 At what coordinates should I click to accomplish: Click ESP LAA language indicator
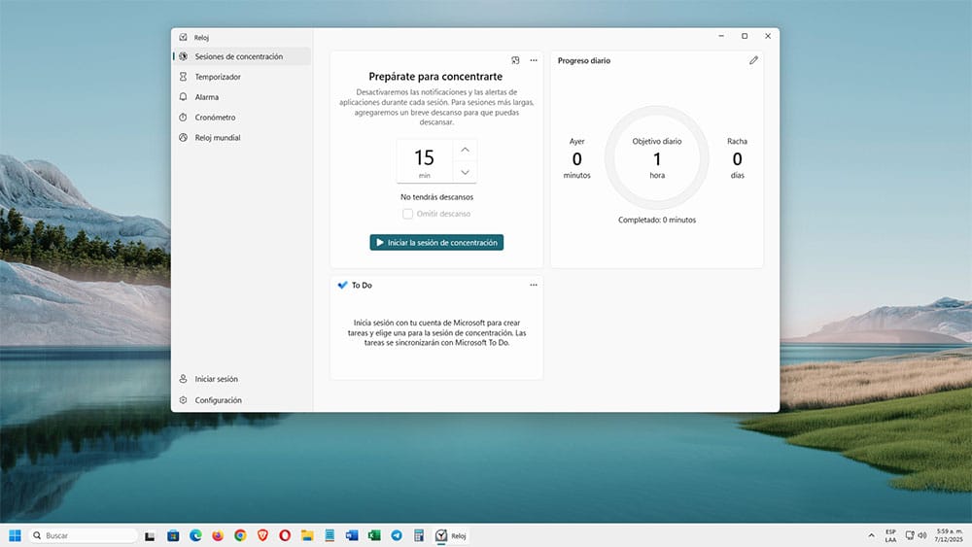click(890, 536)
